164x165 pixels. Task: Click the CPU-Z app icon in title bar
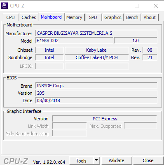pos(5,6)
